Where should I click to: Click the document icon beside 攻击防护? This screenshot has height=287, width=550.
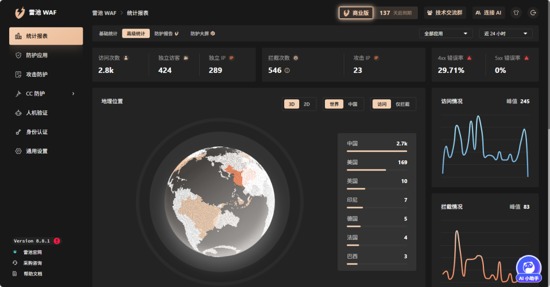(x=18, y=74)
